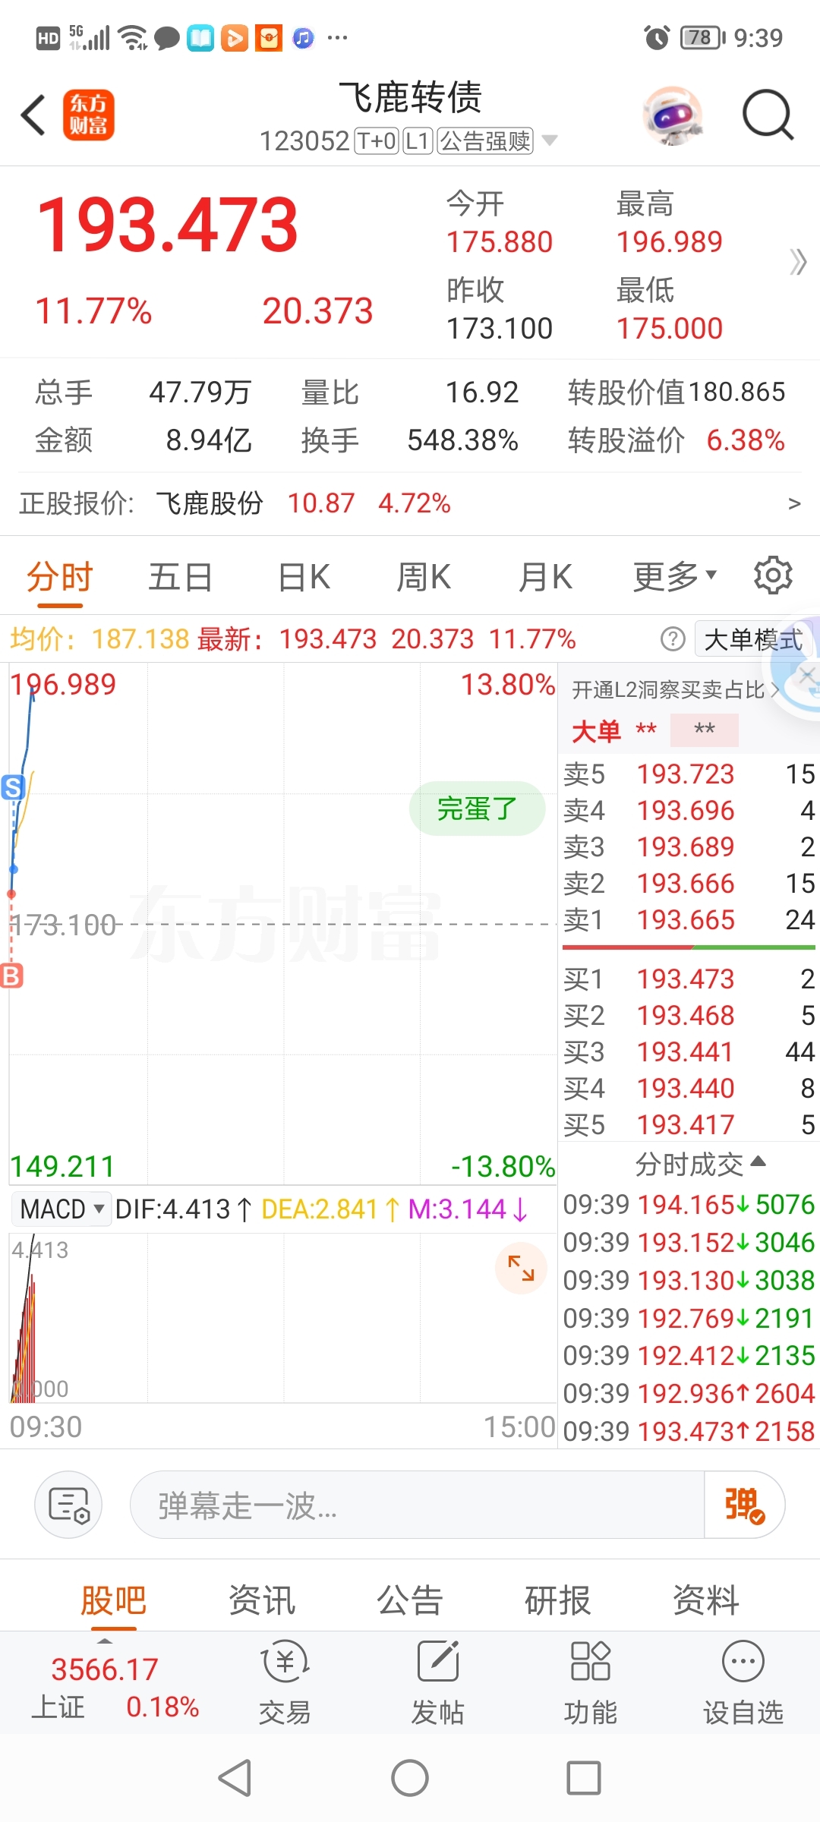Open the MACD indicator dropdown
This screenshot has height=1822, width=820.
[x=62, y=1209]
